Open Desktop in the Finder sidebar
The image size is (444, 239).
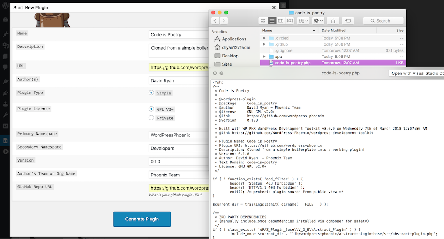click(x=230, y=56)
